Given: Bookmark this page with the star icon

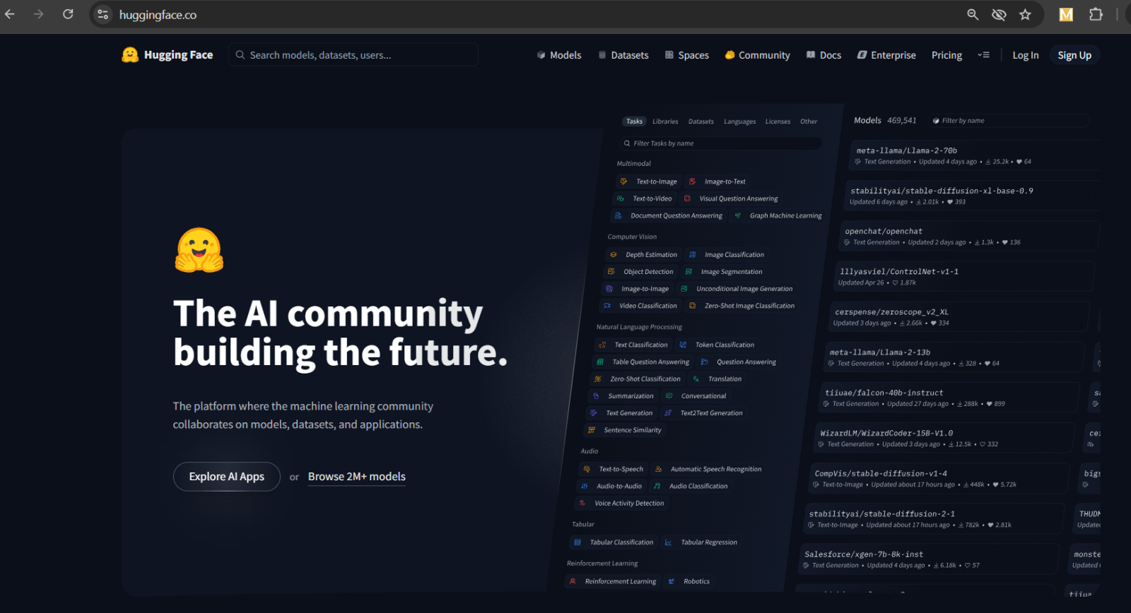Looking at the screenshot, I should [1025, 15].
